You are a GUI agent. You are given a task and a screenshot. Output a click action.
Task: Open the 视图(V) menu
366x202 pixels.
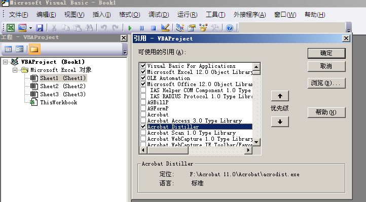(74, 15)
